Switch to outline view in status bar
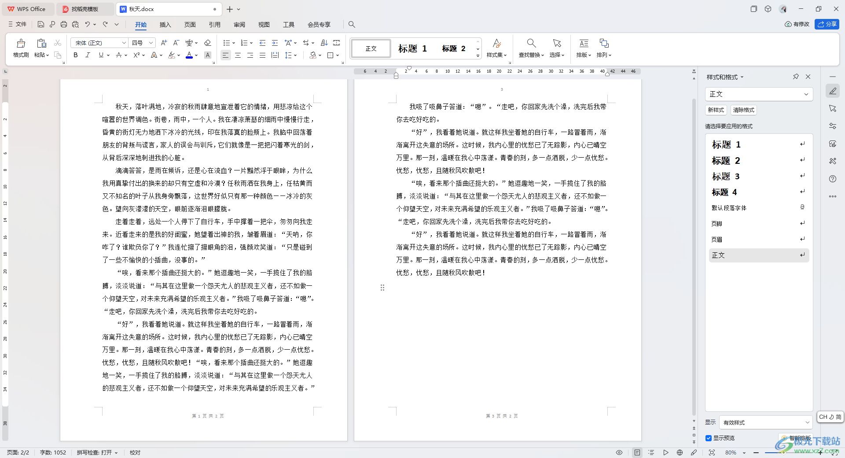 tap(651, 452)
